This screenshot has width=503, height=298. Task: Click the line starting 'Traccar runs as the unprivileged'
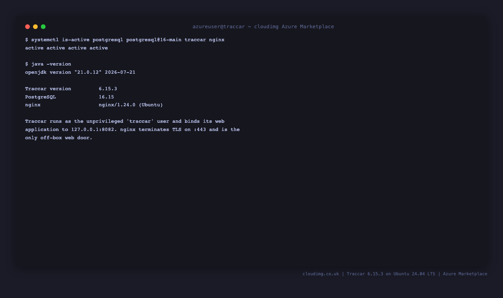125,122
